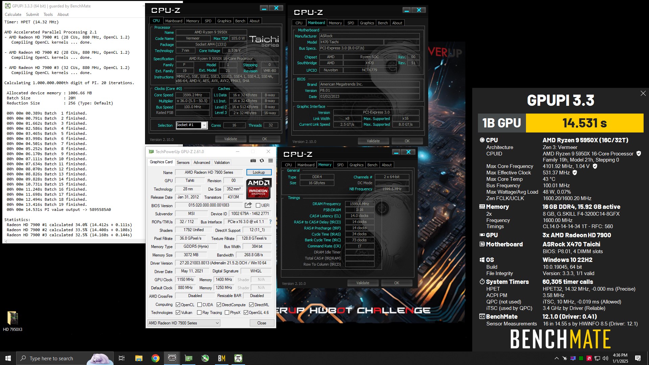This screenshot has height=365, width=649.
Task: Click Validate in CPU-Z Memory window
Action: coord(363,283)
